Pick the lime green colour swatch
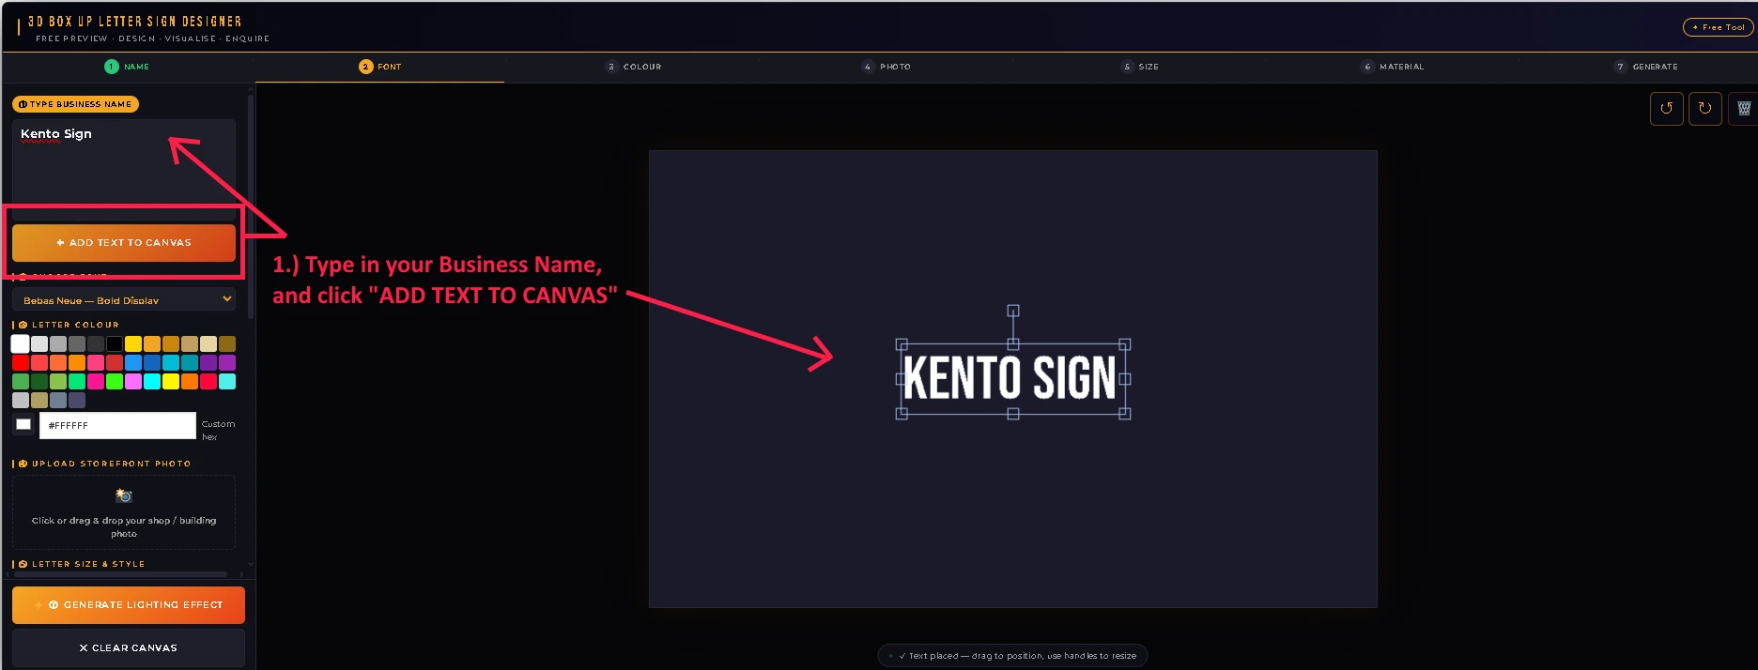1758x670 pixels. [x=115, y=381]
